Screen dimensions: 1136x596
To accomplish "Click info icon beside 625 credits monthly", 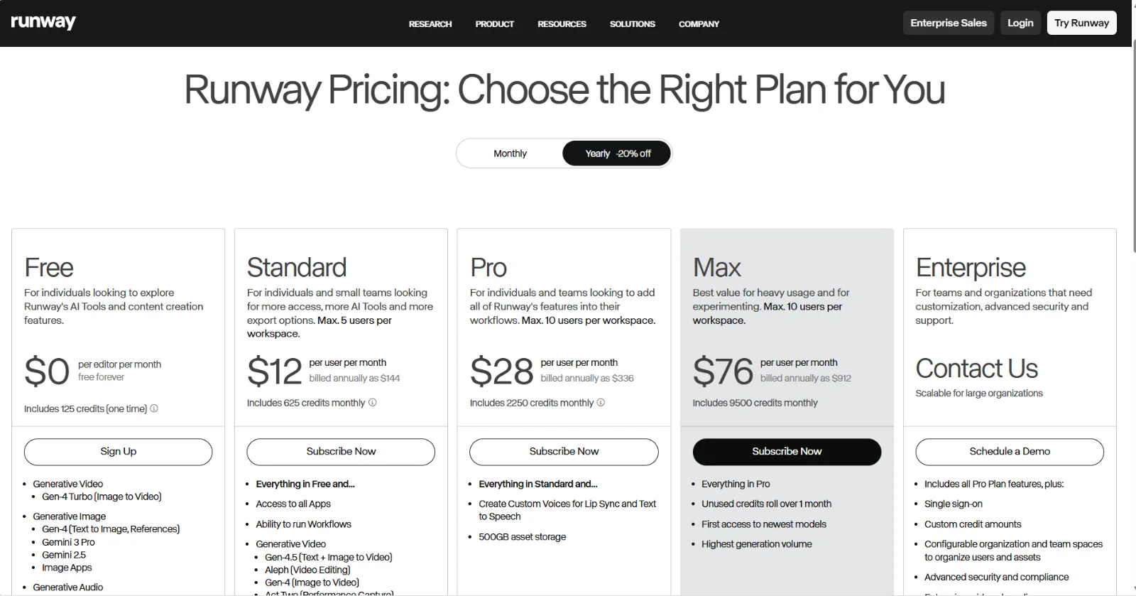I will pyautogui.click(x=372, y=402).
